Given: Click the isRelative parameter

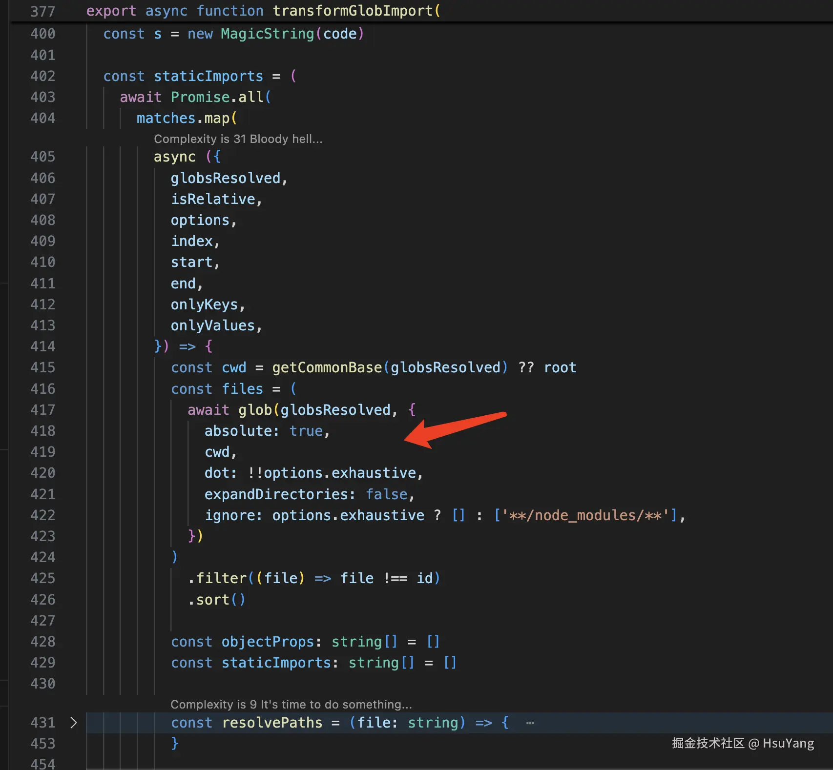Looking at the screenshot, I should pyautogui.click(x=213, y=199).
